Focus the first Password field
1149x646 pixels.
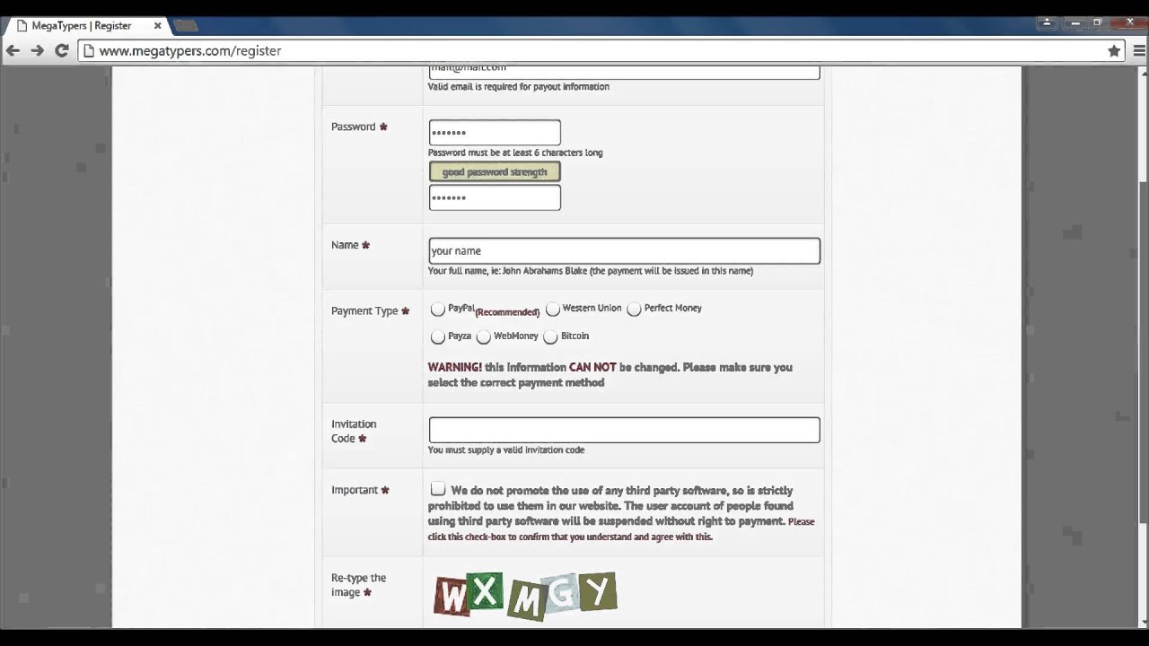coord(495,133)
